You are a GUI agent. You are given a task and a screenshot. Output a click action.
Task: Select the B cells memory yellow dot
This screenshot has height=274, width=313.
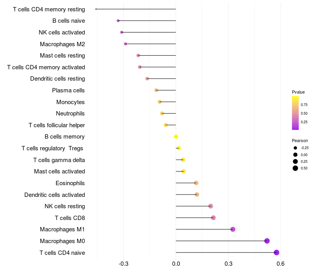coord(176,137)
